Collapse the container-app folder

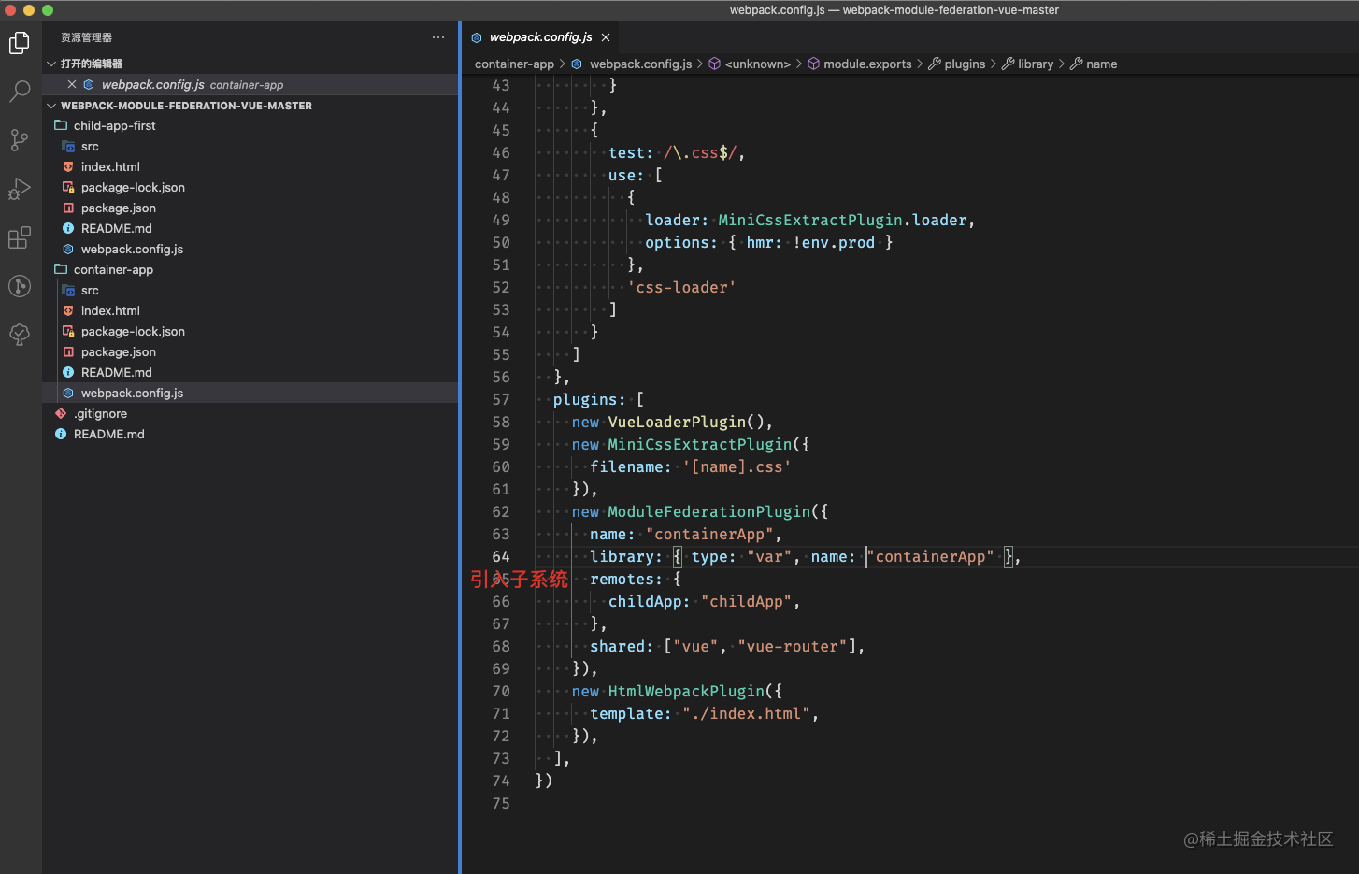point(250,269)
